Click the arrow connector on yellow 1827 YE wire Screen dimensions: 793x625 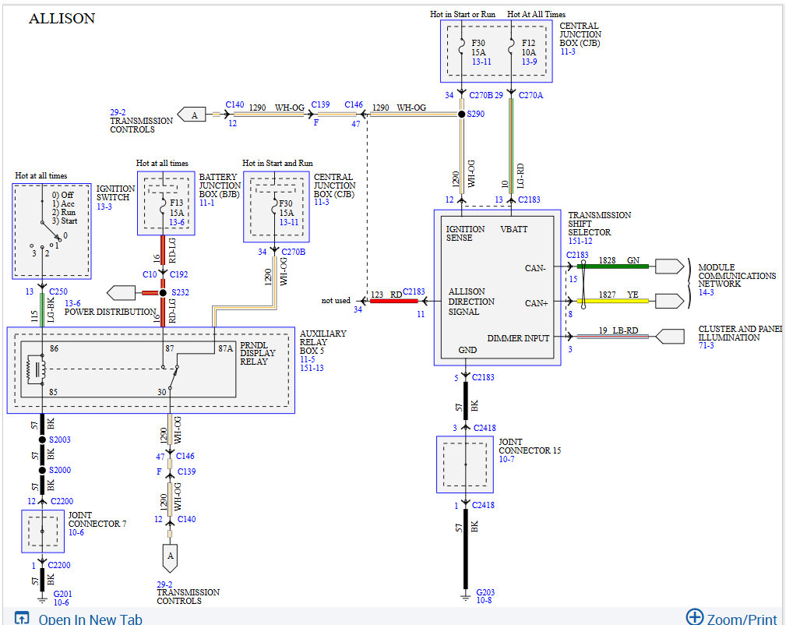(669, 301)
